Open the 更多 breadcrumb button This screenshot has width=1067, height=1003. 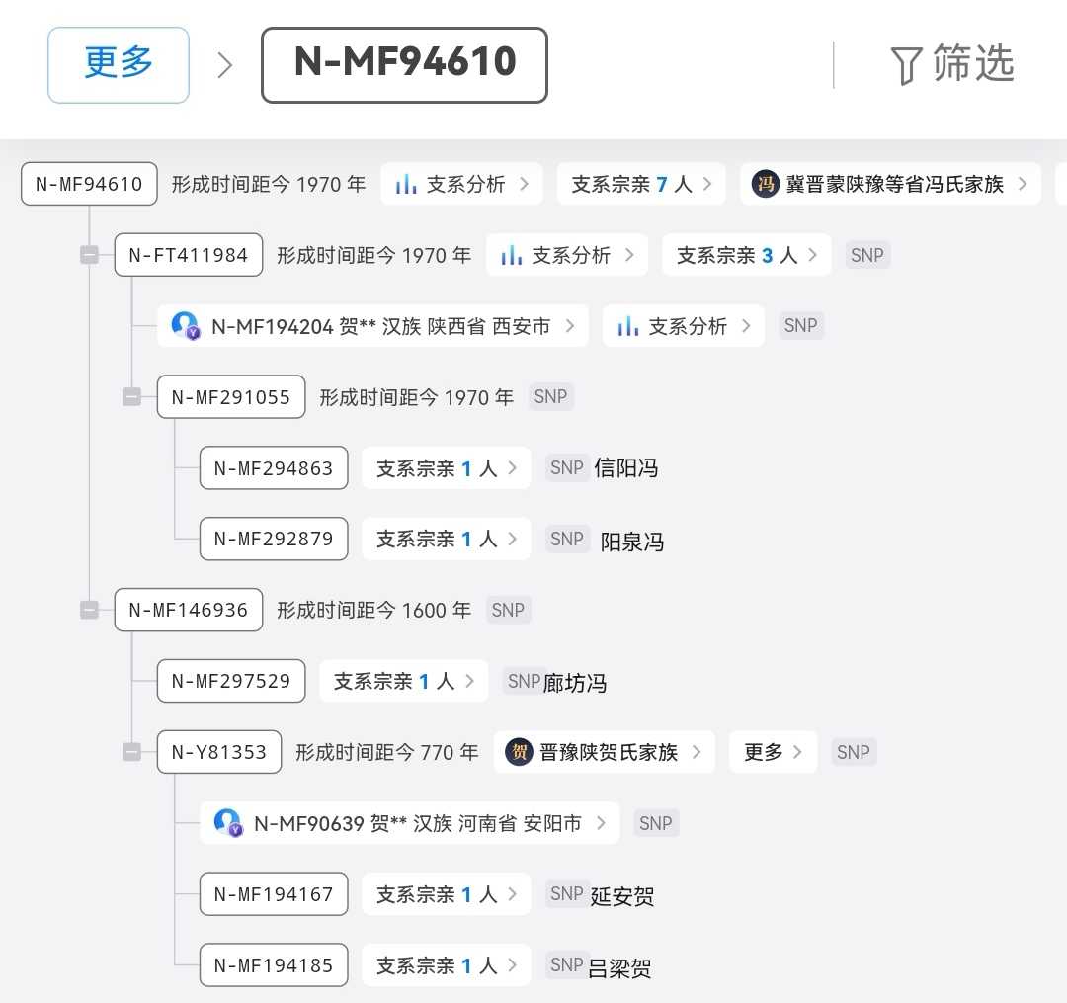coord(119,65)
